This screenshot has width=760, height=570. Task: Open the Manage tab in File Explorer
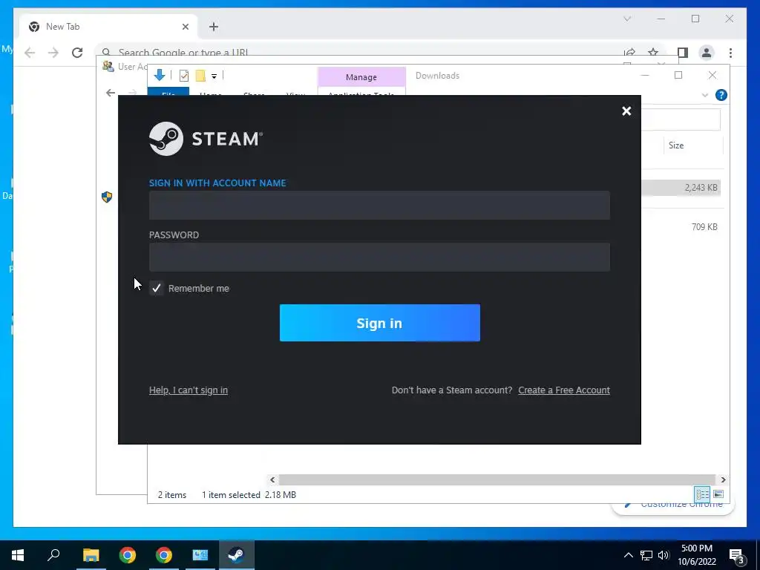[x=361, y=76]
